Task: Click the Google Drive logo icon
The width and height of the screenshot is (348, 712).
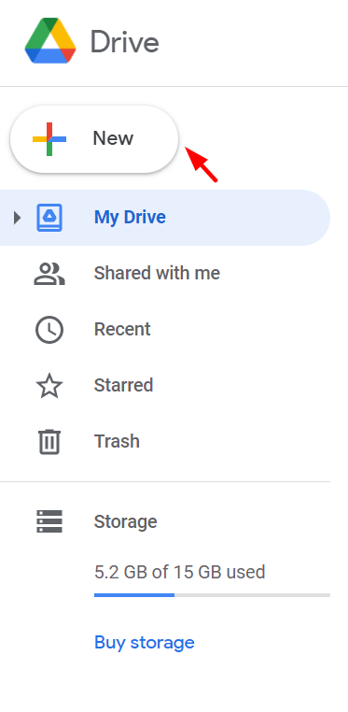Action: click(x=50, y=41)
